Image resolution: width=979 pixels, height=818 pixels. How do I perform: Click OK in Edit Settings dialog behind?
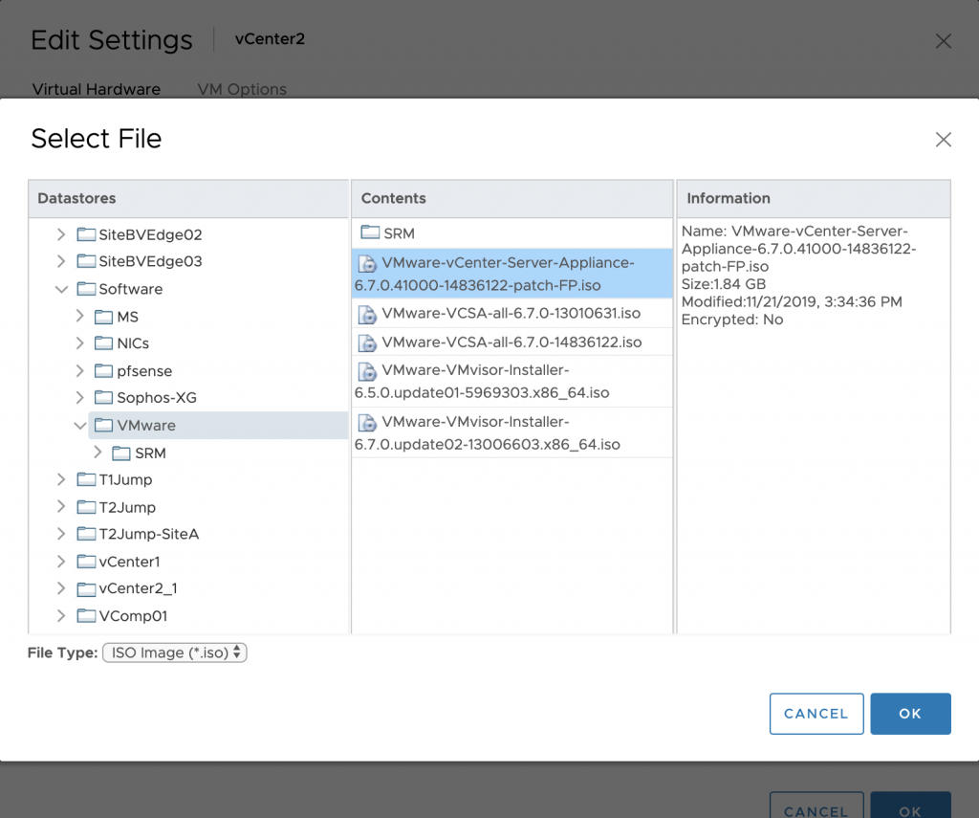[910, 807]
